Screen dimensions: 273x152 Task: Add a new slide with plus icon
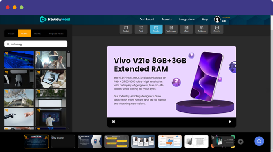coord(240,141)
